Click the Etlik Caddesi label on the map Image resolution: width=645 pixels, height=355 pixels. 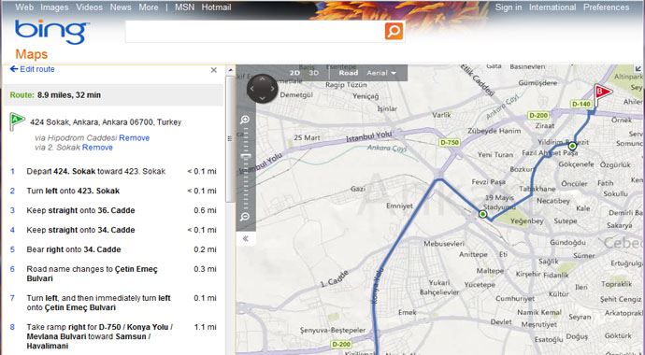point(477,80)
